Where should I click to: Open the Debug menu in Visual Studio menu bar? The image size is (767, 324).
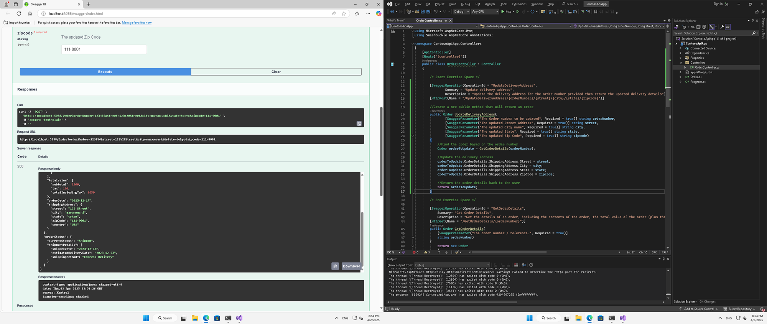(466, 4)
